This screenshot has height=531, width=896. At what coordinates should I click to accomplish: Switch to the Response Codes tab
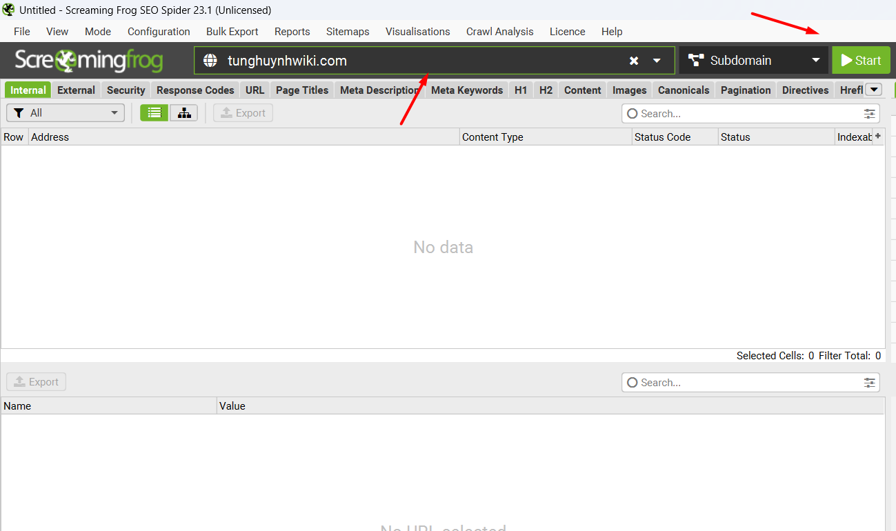click(x=195, y=90)
